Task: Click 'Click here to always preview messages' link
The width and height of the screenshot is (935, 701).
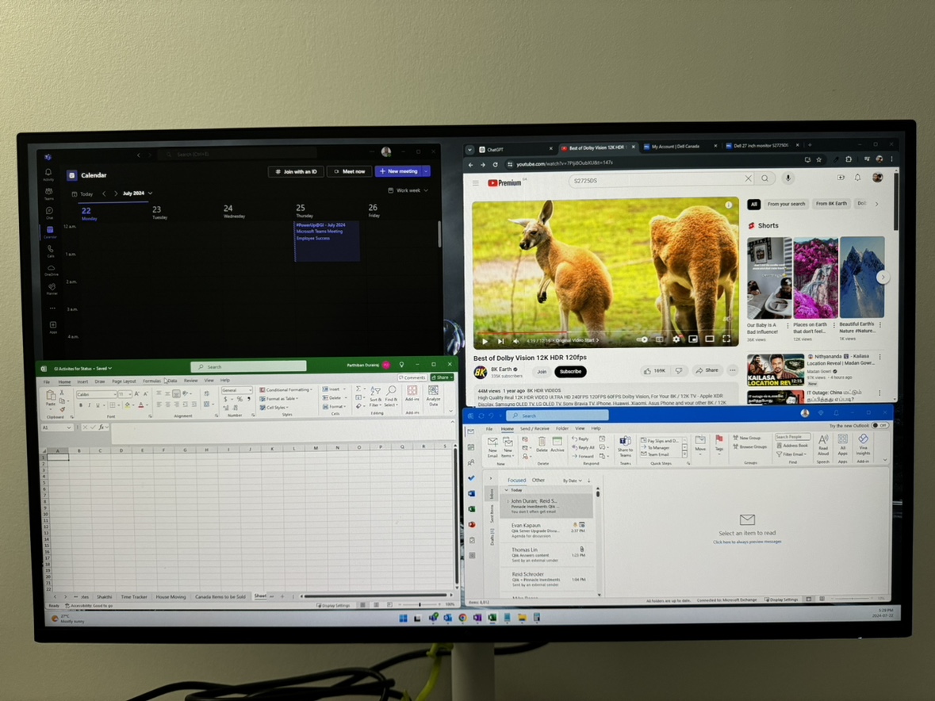Action: coord(746,542)
